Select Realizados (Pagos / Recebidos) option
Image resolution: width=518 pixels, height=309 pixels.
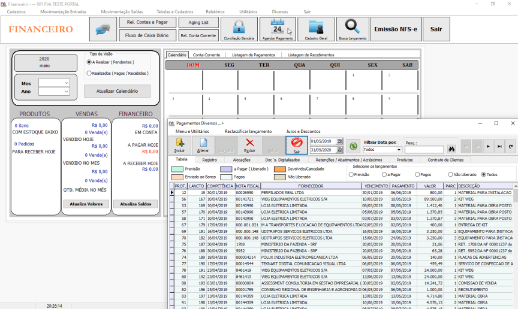(x=89, y=73)
